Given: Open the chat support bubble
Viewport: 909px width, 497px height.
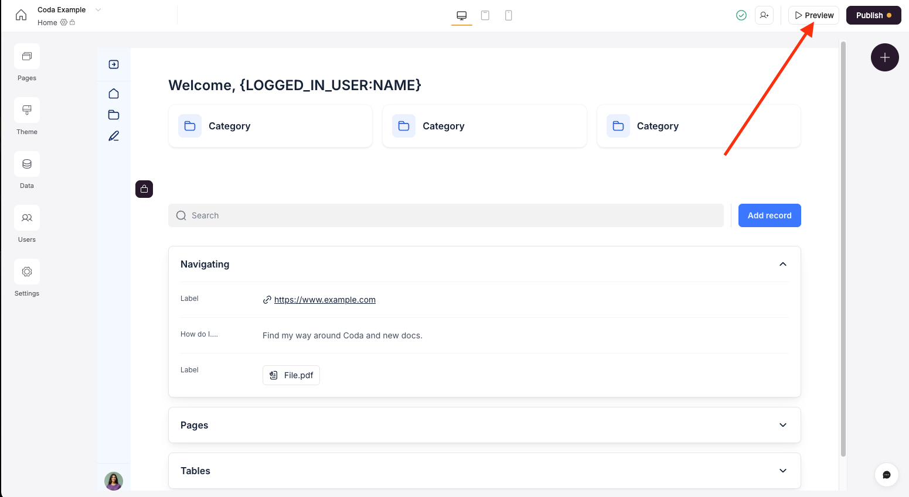Looking at the screenshot, I should (887, 475).
